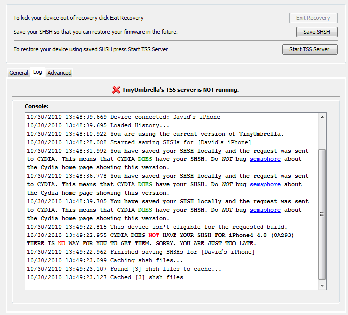348x315 pixels.
Task: Click the 'Device connected: David's iPhone' log line
Action: pyautogui.click(x=123, y=117)
